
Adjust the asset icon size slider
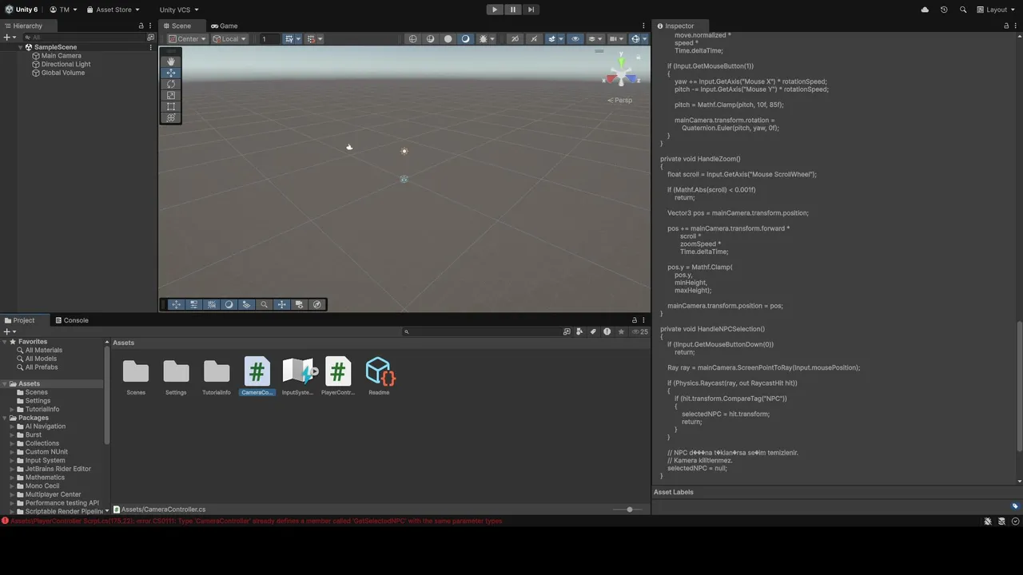coord(629,510)
